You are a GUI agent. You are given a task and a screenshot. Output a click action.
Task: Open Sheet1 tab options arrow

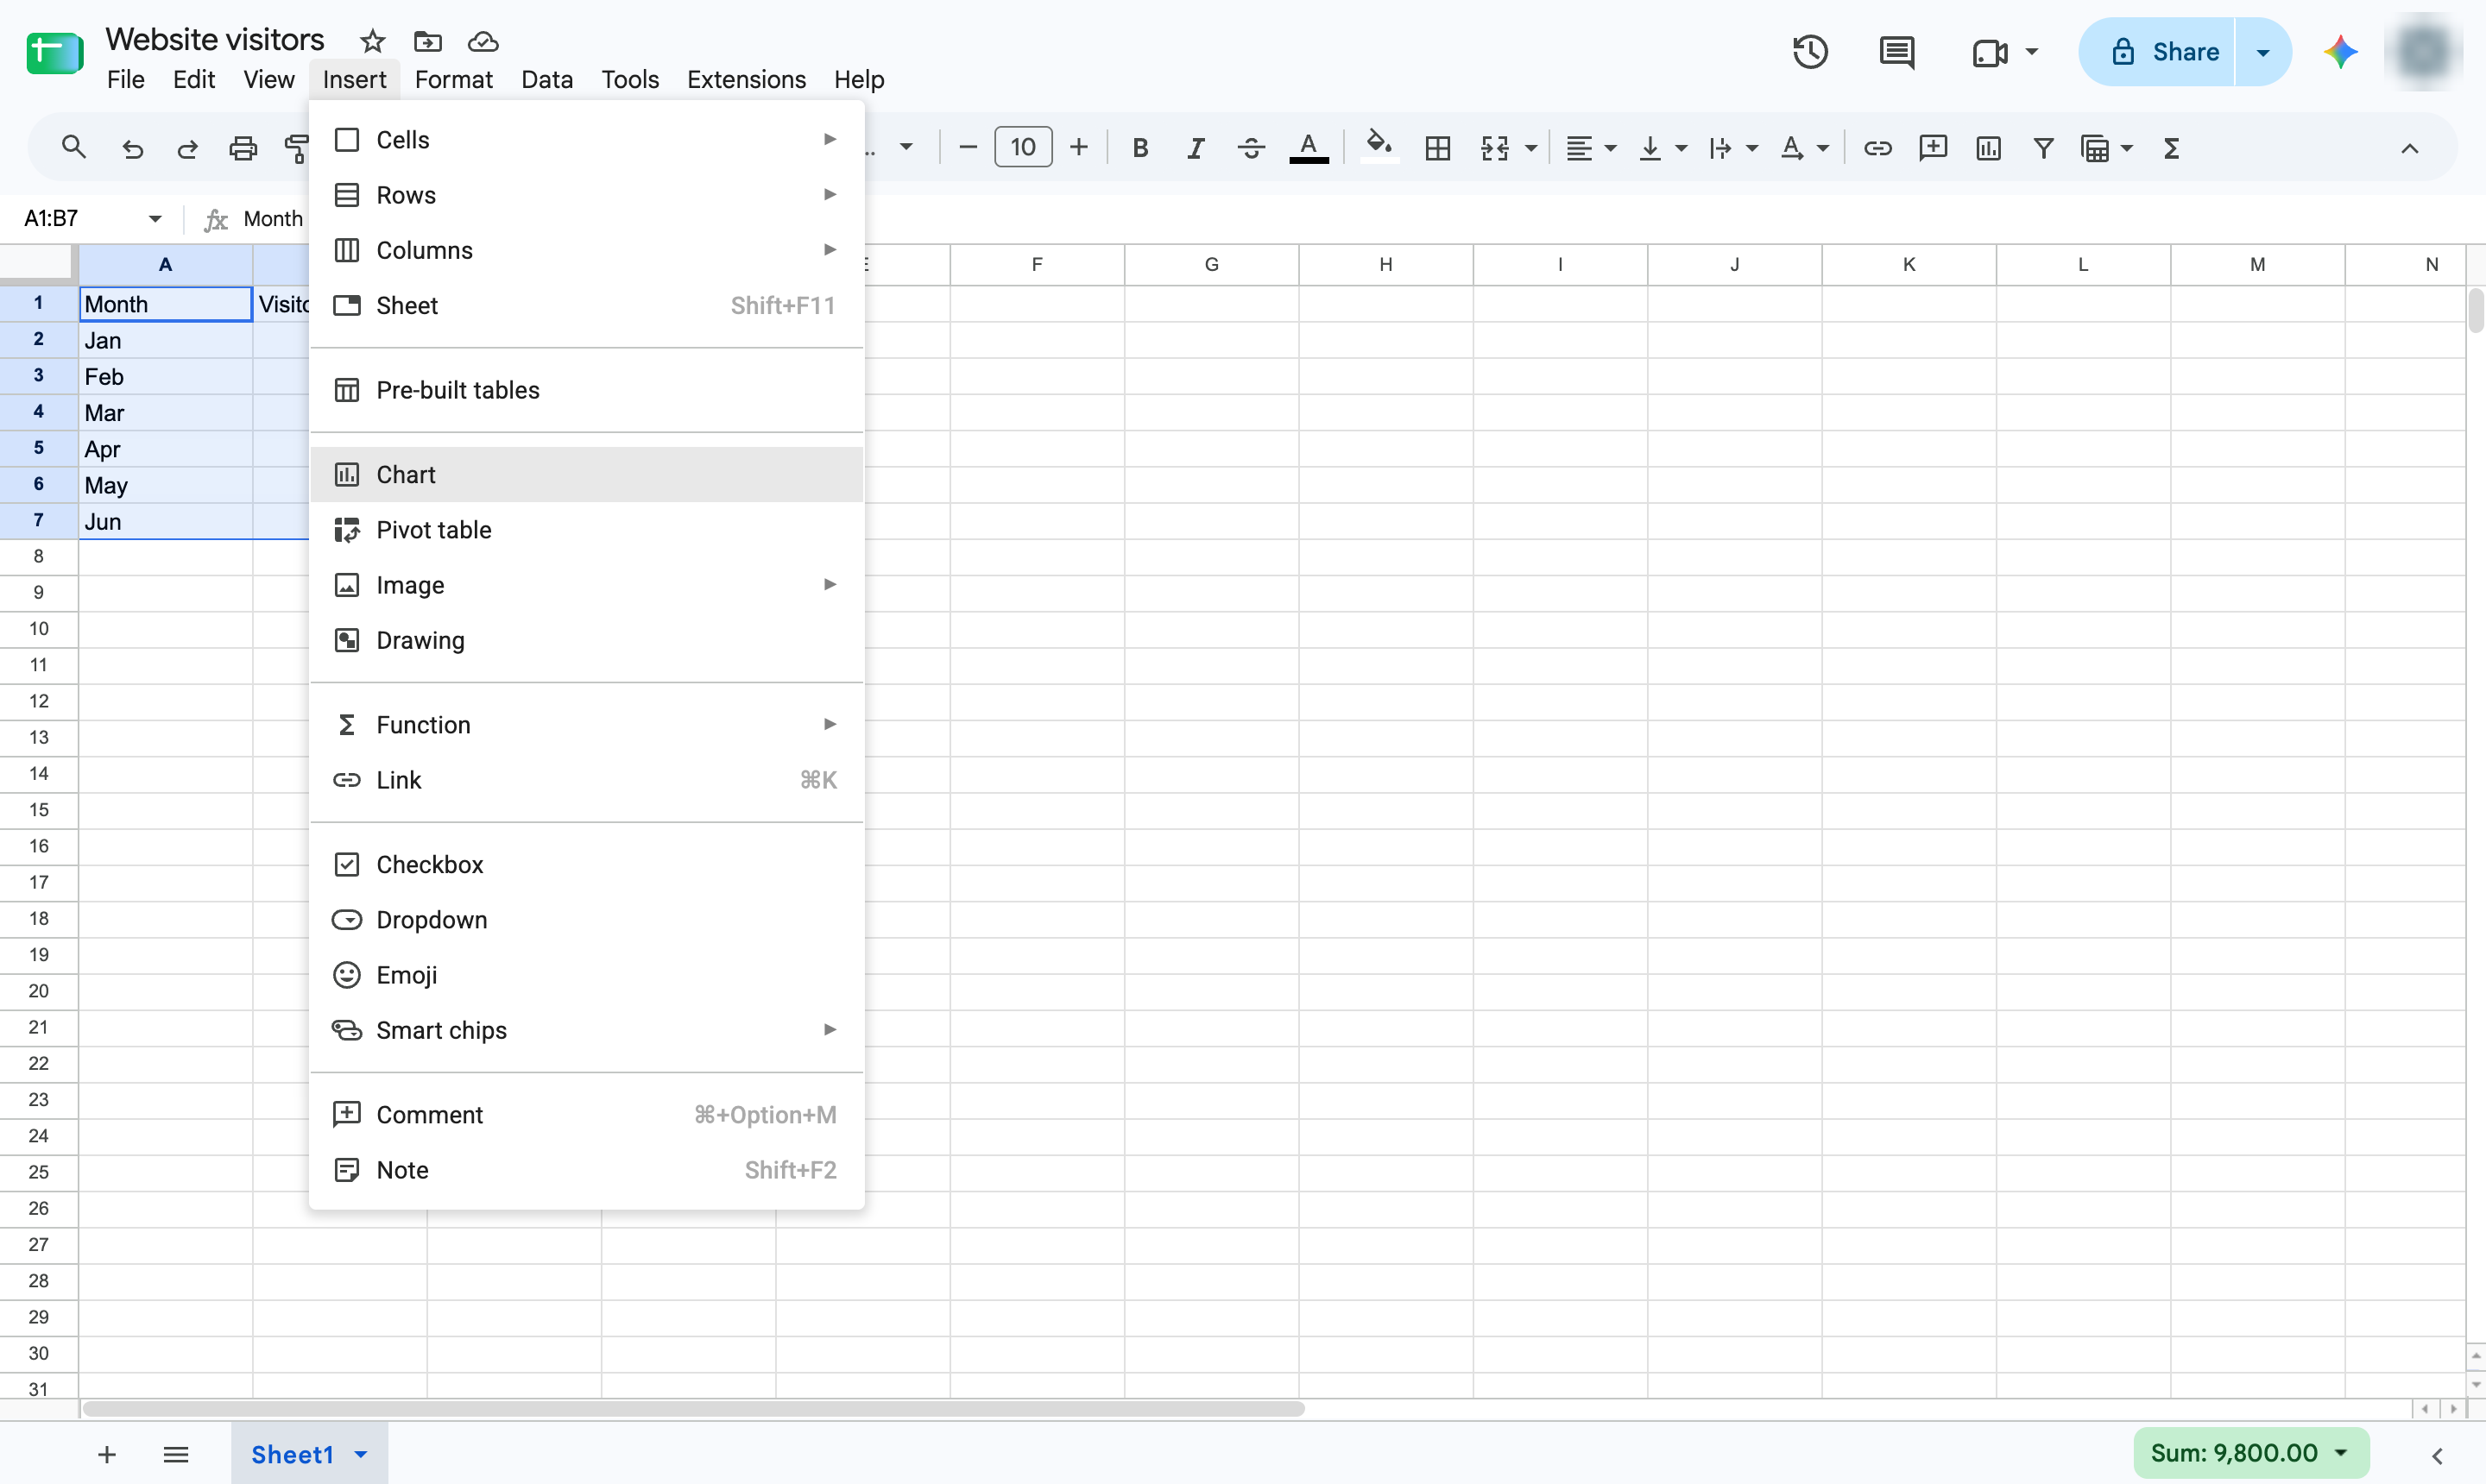360,1454
